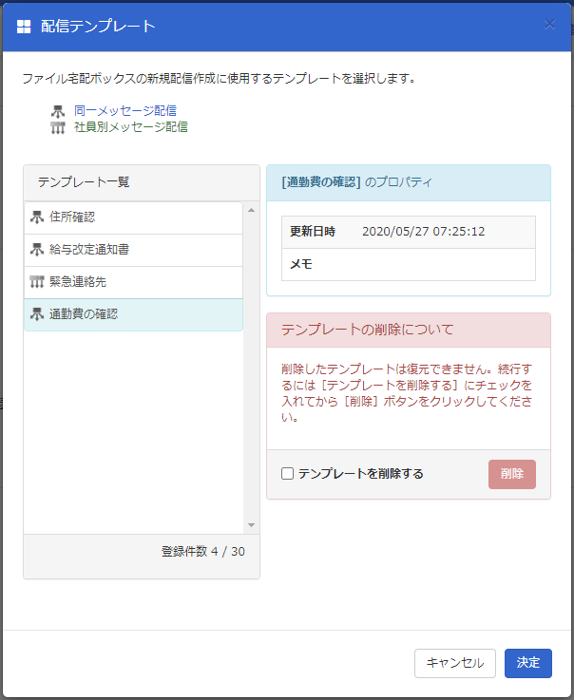The height and width of the screenshot is (700, 574).
Task: Select the 住所確認 template
Action: click(134, 218)
